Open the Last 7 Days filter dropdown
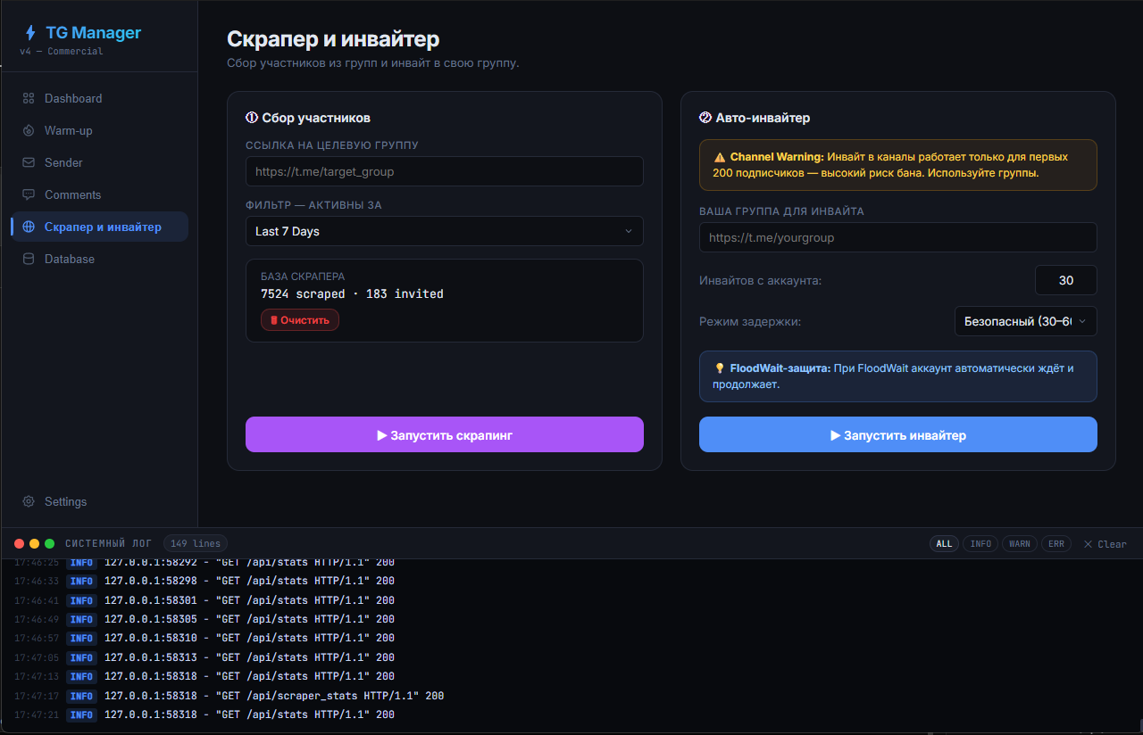The image size is (1143, 735). coord(444,231)
